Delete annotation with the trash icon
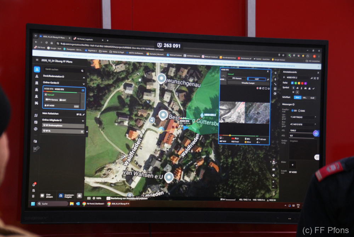 [318, 78]
